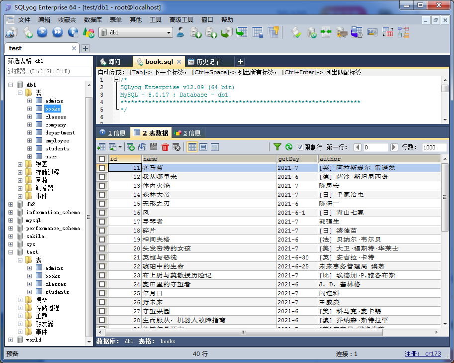Click the export table data icon
The height and width of the screenshot is (363, 454).
[x=101, y=147]
